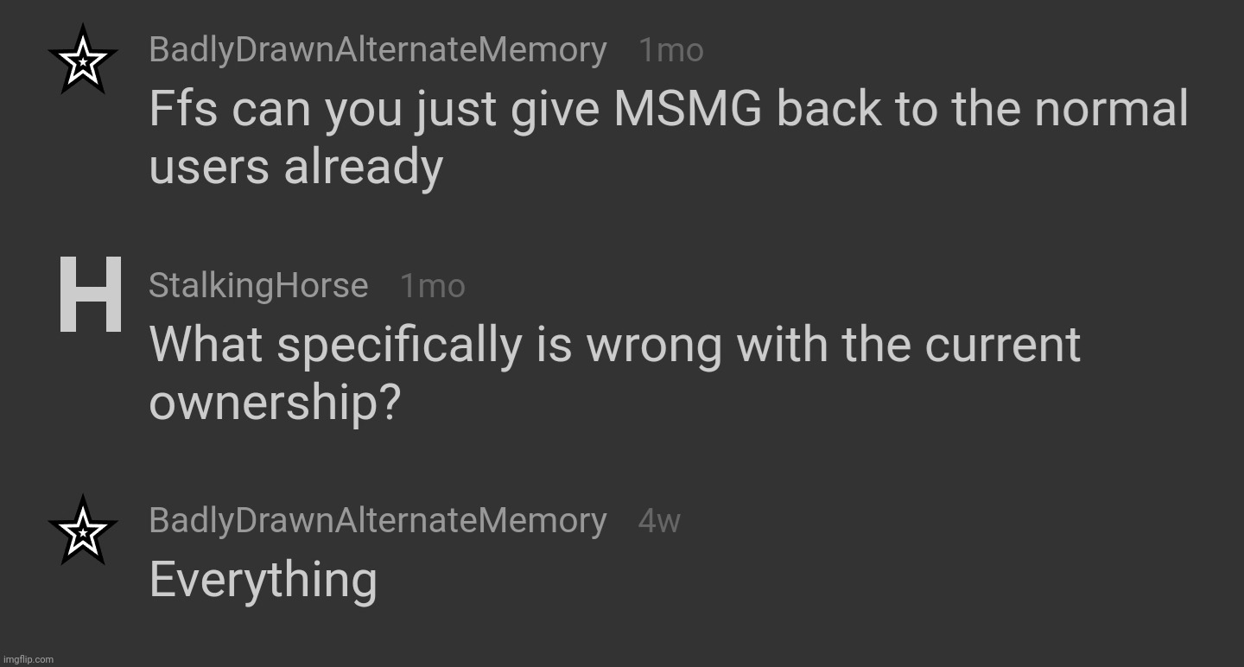Click the word 'ownership?' in StalkingHorse's comment
Screen dimensions: 1244x667
coord(274,403)
